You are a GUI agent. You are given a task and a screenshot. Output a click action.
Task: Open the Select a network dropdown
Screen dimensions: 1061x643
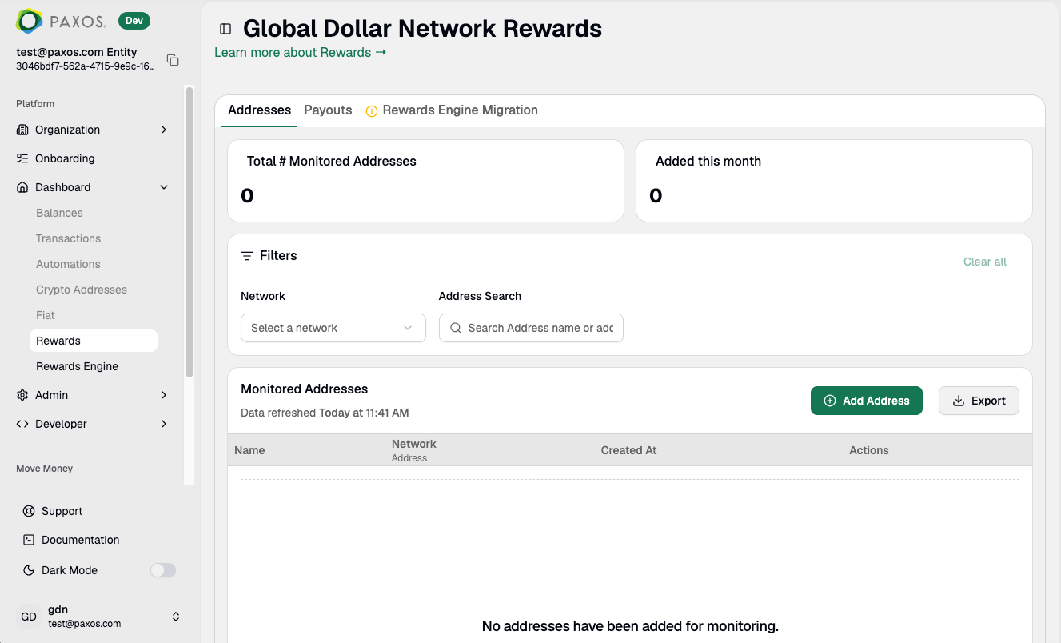click(x=333, y=328)
